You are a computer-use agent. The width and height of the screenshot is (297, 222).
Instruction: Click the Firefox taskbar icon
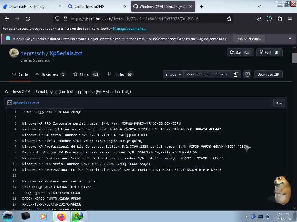coord(61,216)
